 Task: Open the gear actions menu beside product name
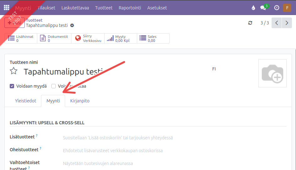(x=72, y=25)
